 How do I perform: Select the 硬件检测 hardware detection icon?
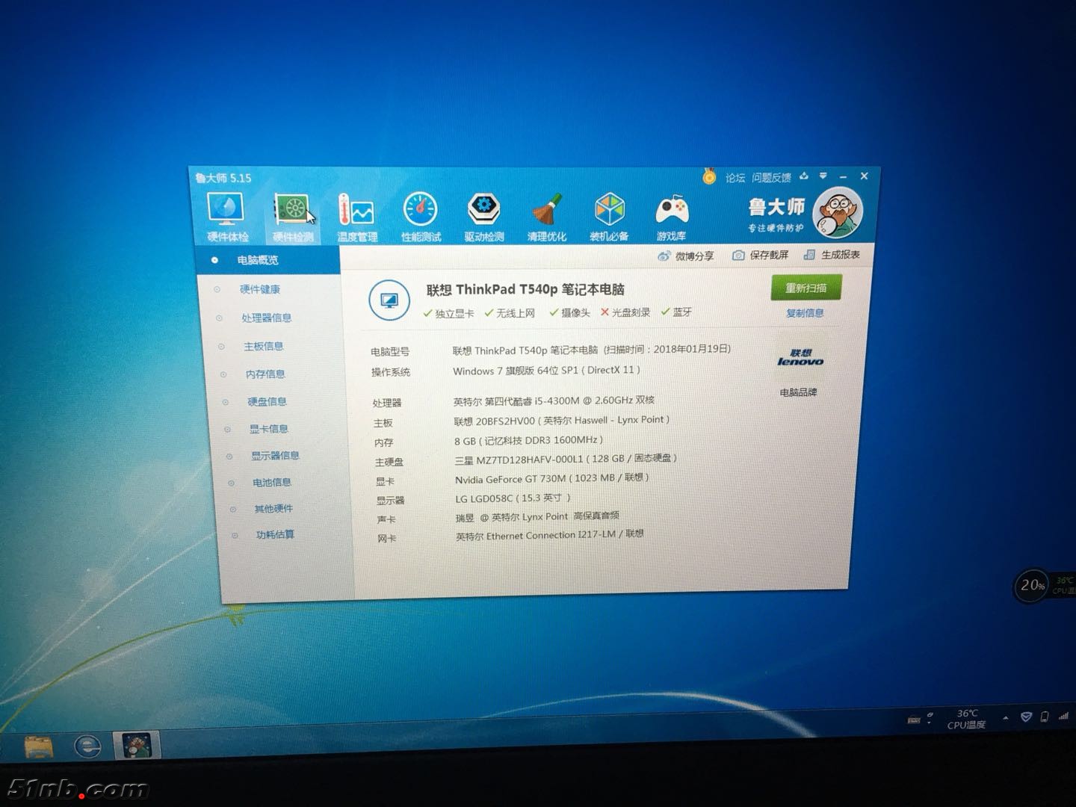coord(293,216)
